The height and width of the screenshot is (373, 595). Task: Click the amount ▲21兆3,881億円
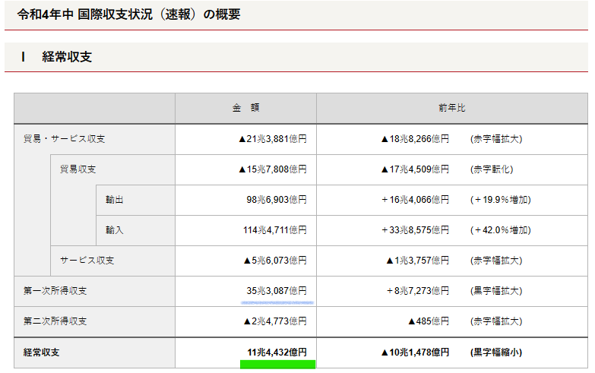coord(272,139)
